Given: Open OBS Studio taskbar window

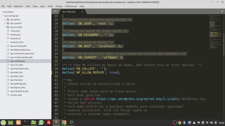Looking at the screenshot, I should point(71,122).
